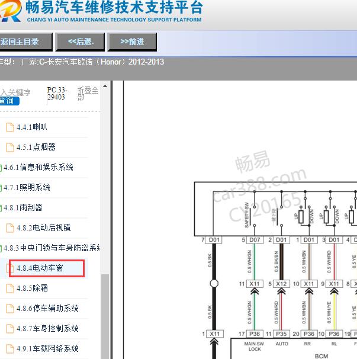Click the document icon beside 4.8.6停车辅助系统
Screen dimensions: 357x359
click(10, 309)
